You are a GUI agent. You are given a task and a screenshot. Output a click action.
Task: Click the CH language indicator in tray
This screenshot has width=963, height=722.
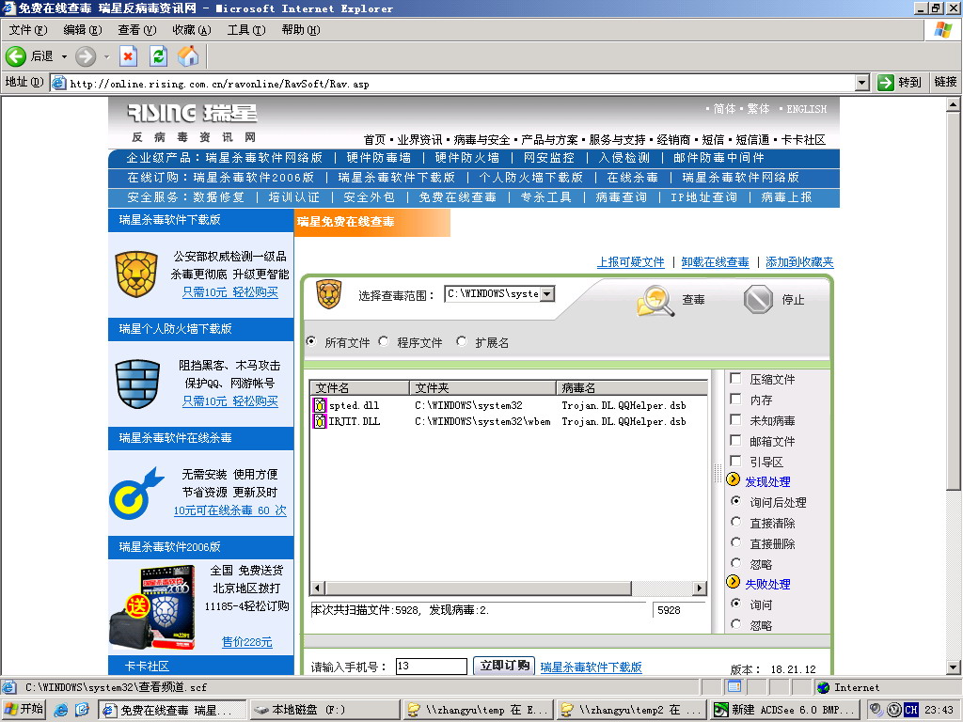tap(911, 710)
